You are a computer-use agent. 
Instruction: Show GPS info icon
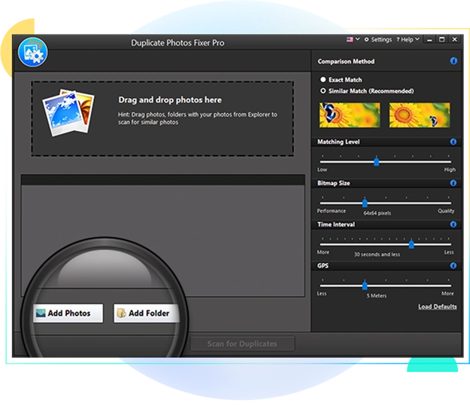(453, 265)
